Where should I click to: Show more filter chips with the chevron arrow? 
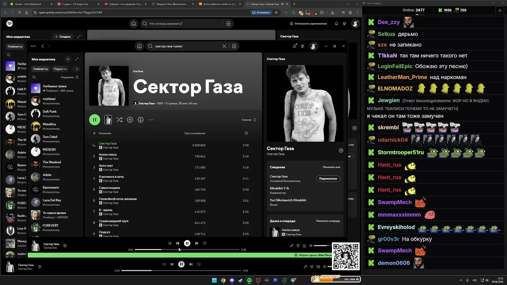tap(77, 69)
